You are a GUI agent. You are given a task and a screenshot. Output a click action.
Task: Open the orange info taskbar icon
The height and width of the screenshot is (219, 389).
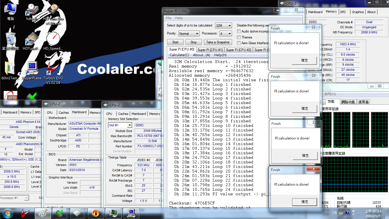coord(96,213)
